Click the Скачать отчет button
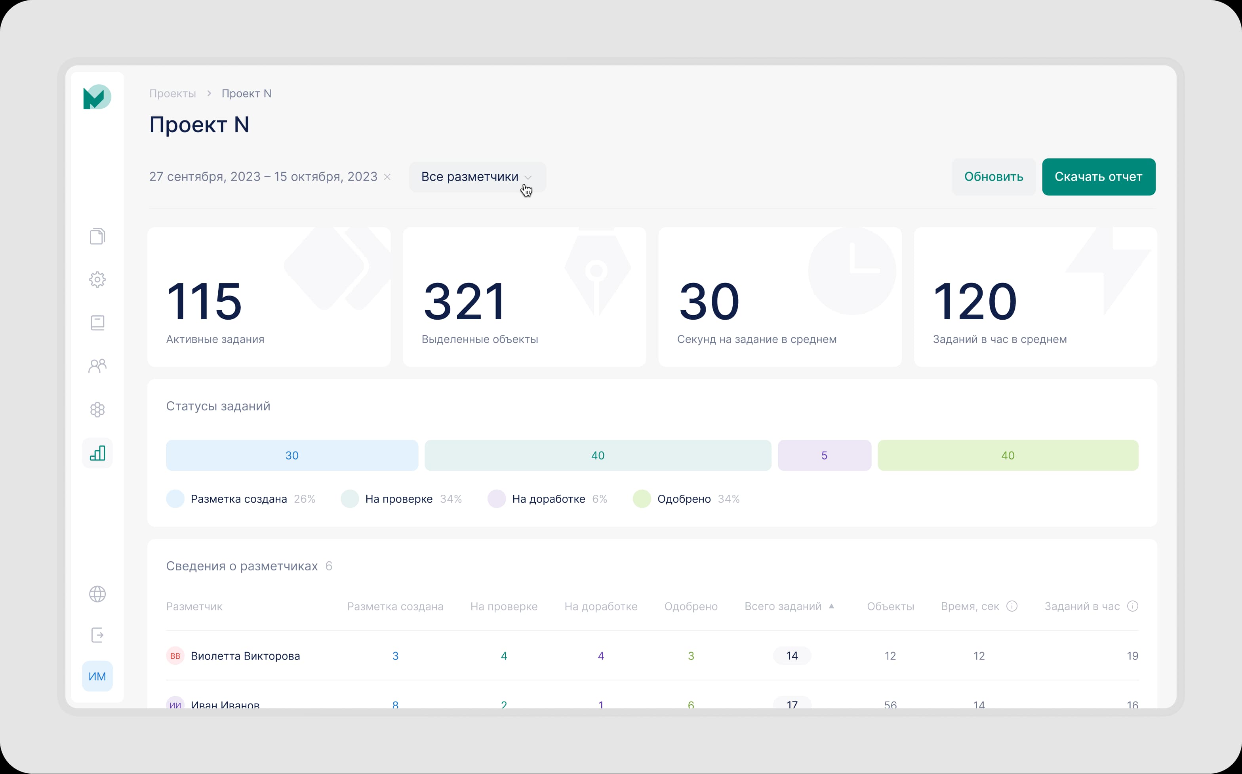 1098,177
